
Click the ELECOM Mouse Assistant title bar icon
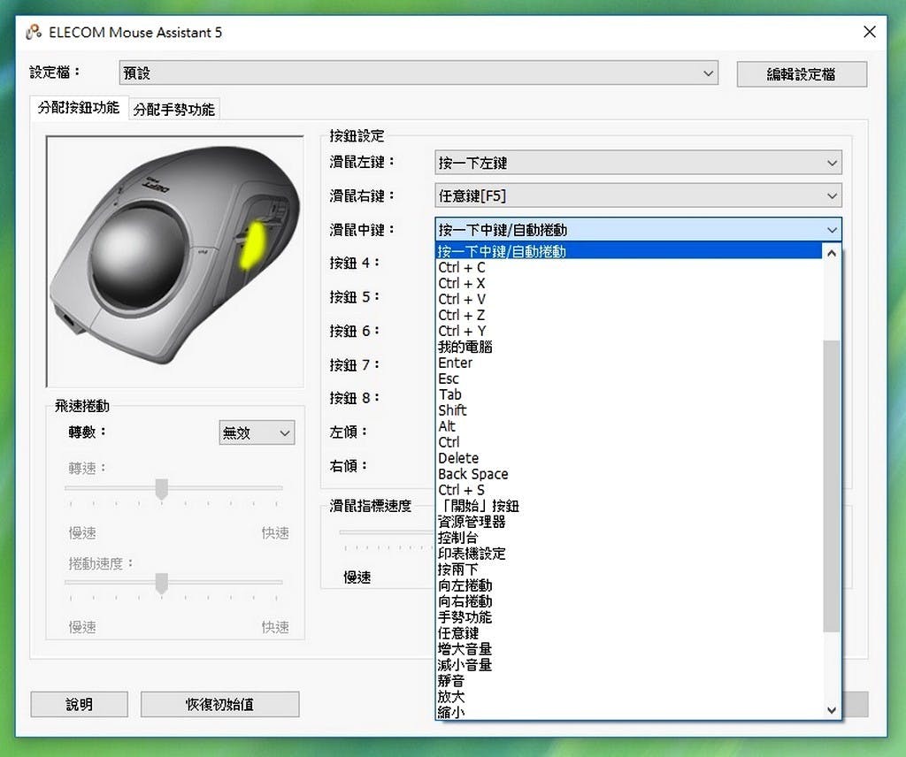[x=35, y=33]
